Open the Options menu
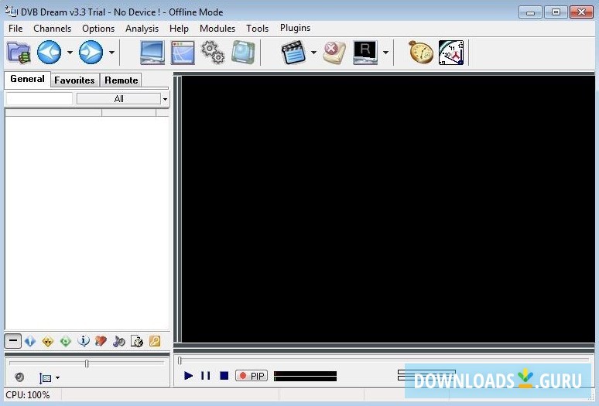This screenshot has width=599, height=406. [98, 29]
